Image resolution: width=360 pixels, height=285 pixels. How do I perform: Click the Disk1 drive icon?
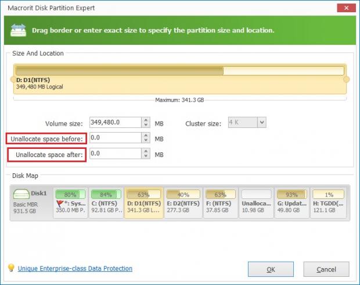(21, 195)
